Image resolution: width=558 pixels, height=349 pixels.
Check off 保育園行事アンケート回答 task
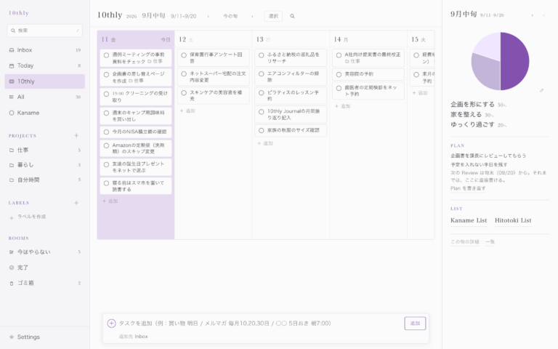coord(184,55)
